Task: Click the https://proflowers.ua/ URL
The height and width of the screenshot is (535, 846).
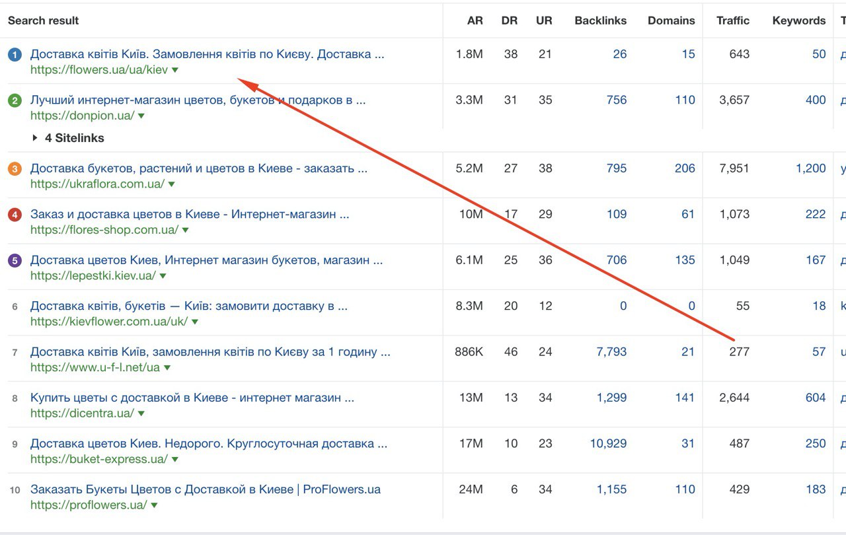Action: [89, 505]
